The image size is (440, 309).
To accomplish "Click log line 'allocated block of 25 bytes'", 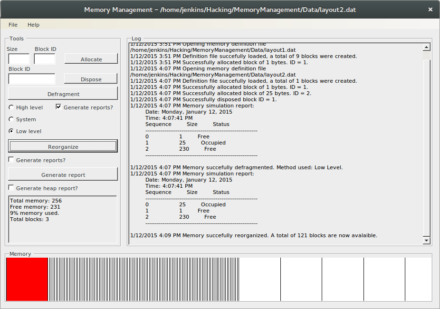I will pyautogui.click(x=221, y=94).
